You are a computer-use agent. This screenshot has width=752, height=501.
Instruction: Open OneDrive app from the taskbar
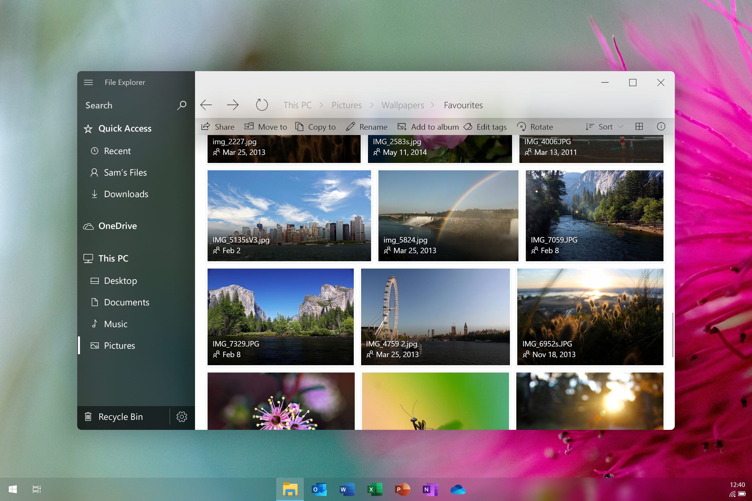pyautogui.click(x=457, y=489)
